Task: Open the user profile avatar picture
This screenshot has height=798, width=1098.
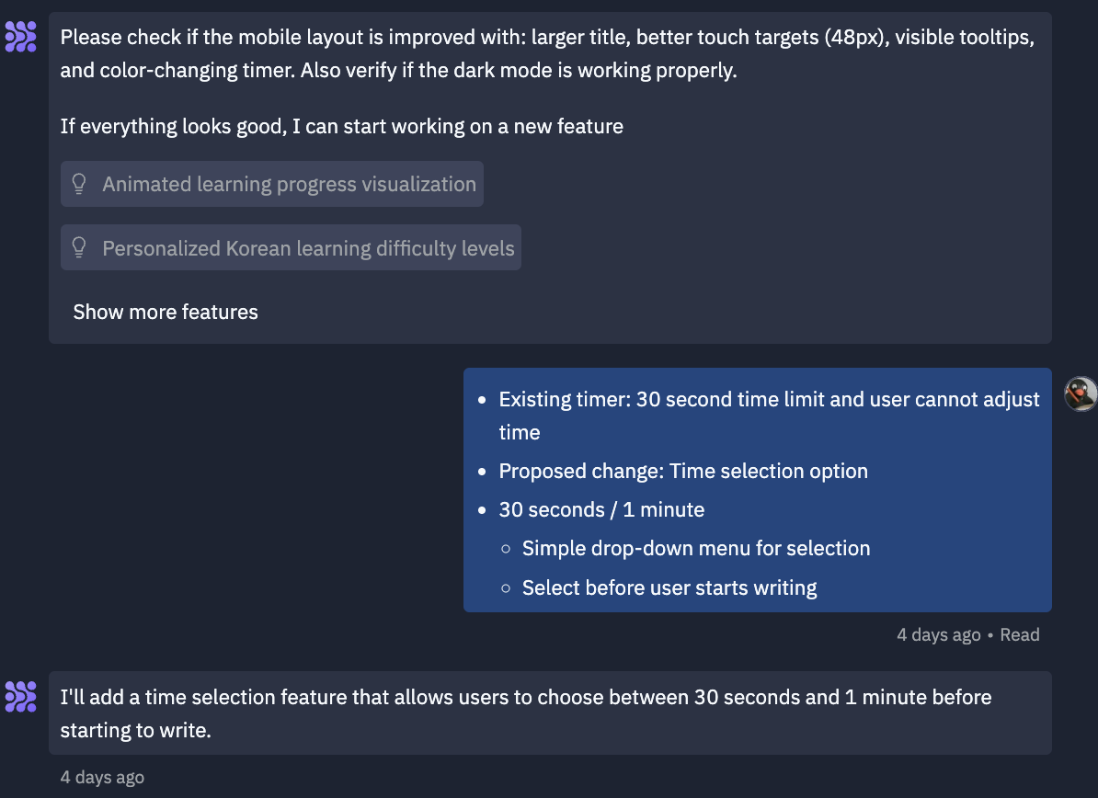Action: point(1081,393)
